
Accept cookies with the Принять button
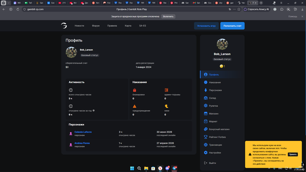(293, 154)
